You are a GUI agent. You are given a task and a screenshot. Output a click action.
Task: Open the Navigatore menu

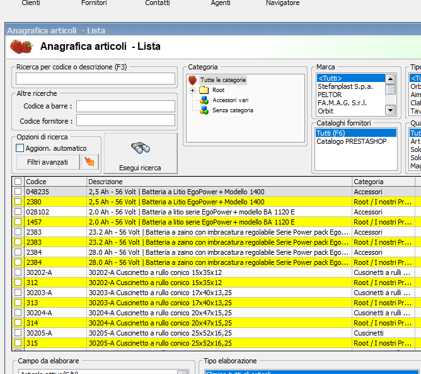click(283, 3)
